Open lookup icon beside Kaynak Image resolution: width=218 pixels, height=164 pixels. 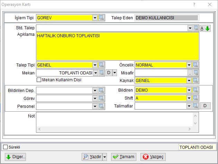tap(196, 80)
